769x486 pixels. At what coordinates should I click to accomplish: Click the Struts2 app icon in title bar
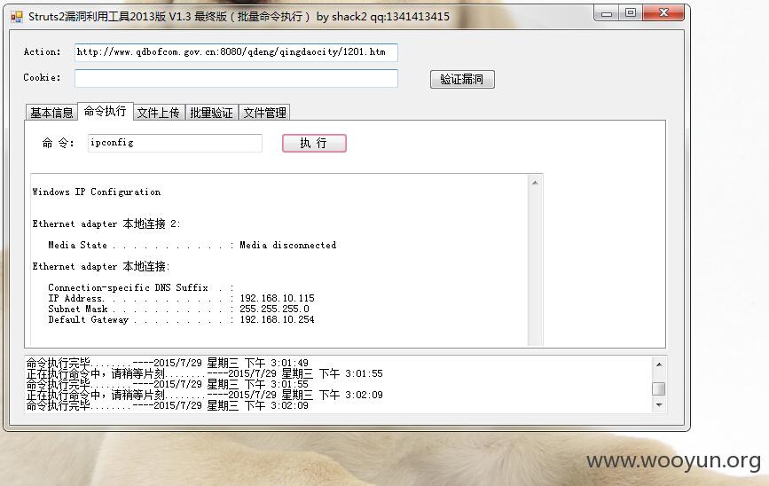coord(17,17)
